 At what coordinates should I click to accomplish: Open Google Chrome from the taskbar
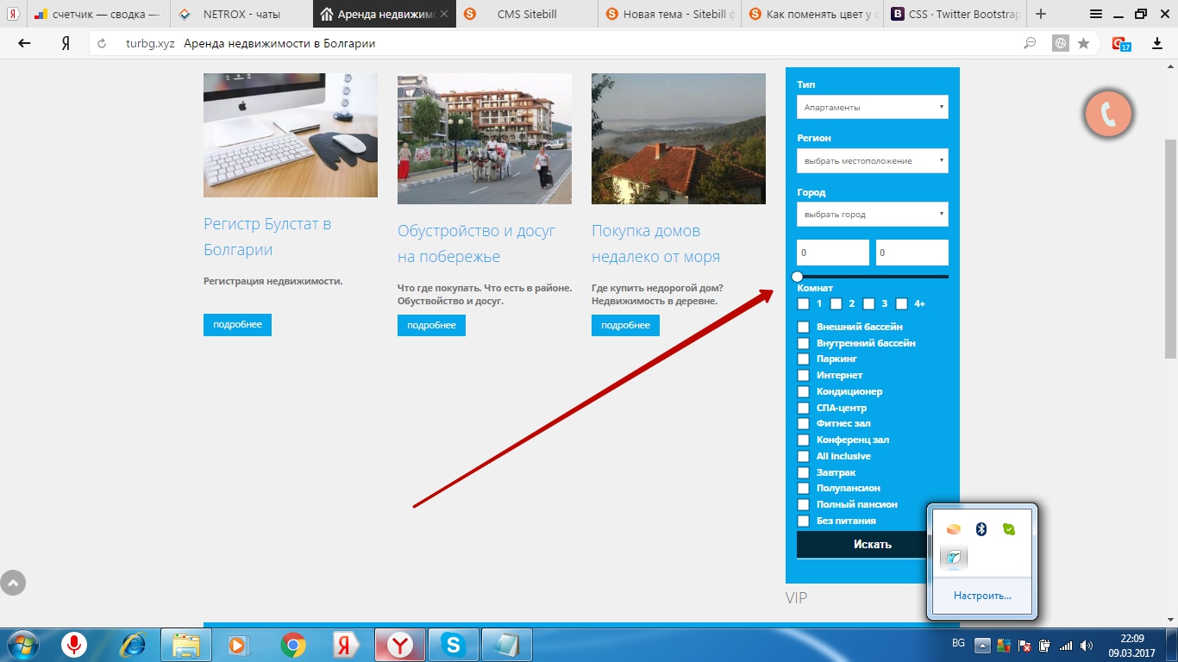point(293,645)
